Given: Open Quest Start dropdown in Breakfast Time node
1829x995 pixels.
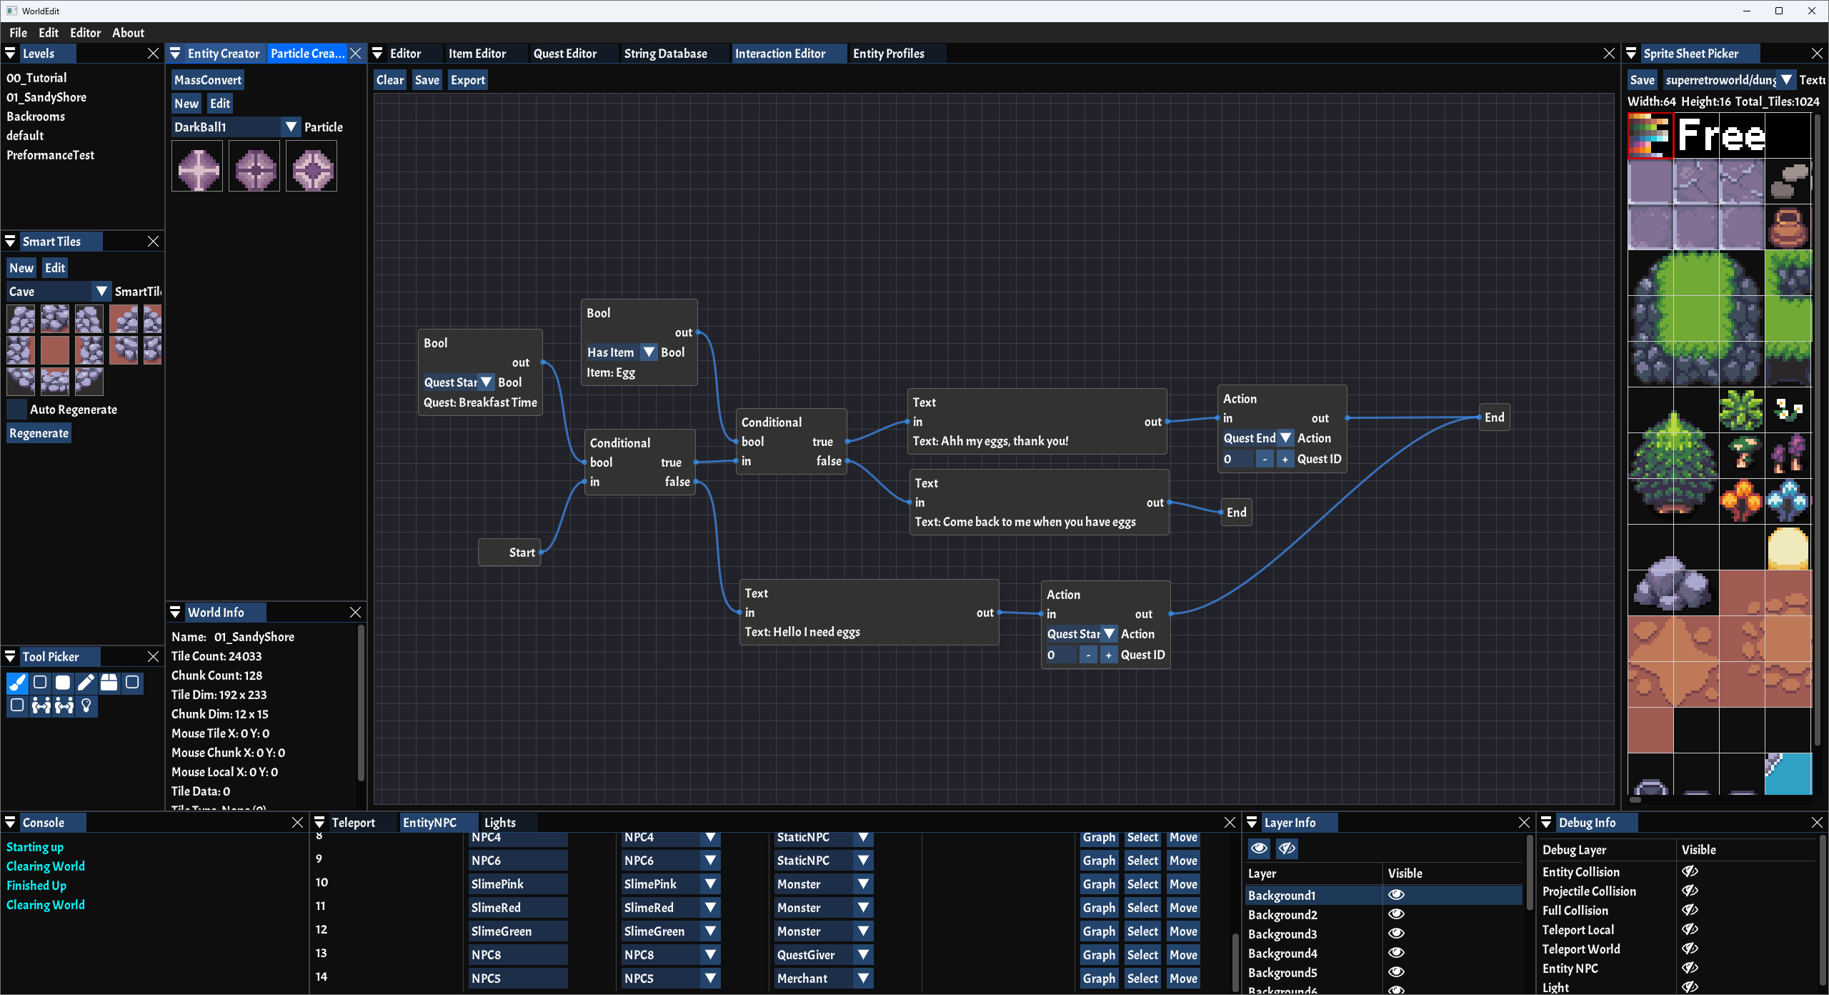Looking at the screenshot, I should click(x=458, y=382).
